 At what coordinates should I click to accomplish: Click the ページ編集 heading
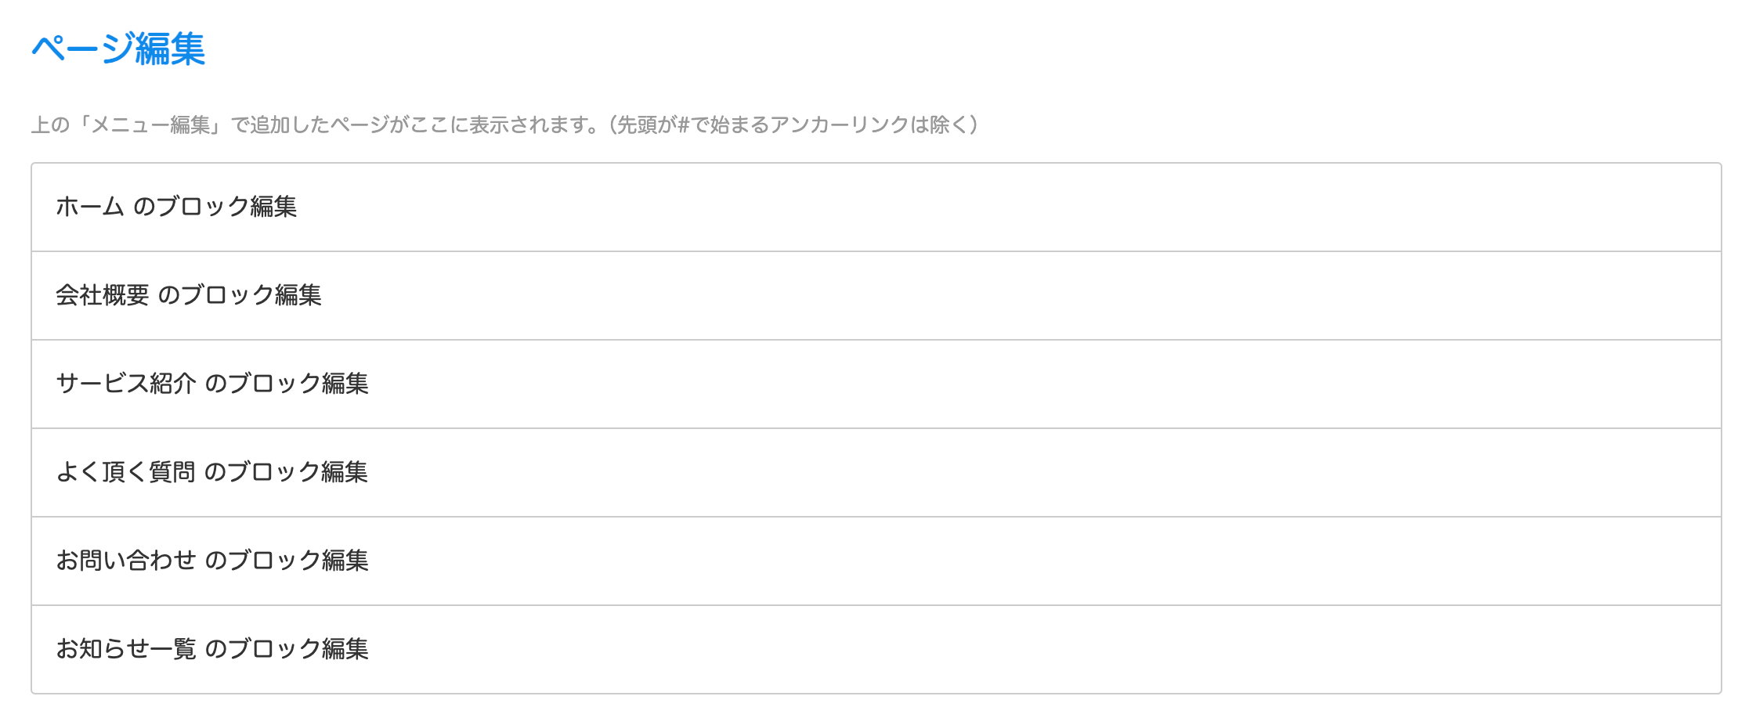click(x=118, y=49)
